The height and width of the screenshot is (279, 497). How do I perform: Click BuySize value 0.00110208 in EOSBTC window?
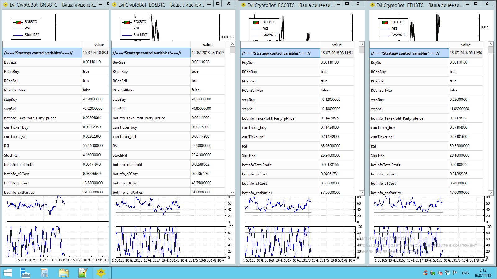(200, 62)
